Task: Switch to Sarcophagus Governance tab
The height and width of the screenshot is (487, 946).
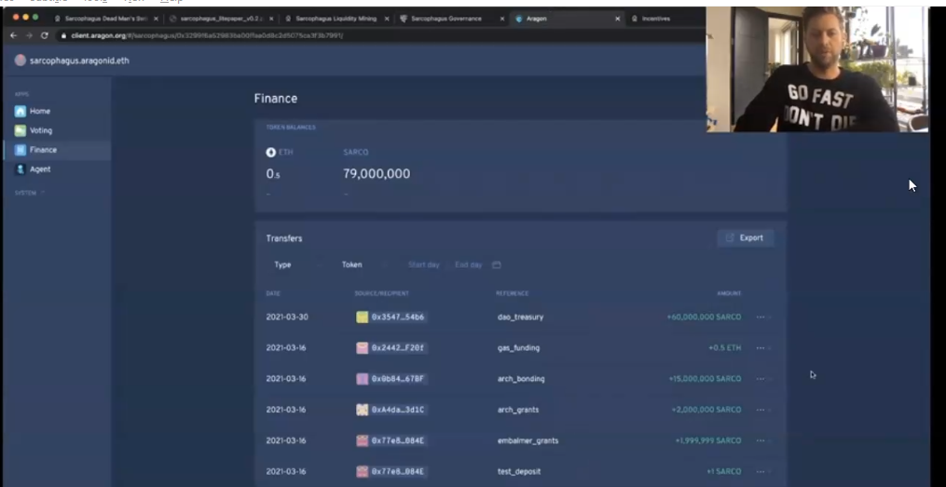Action: click(x=452, y=19)
